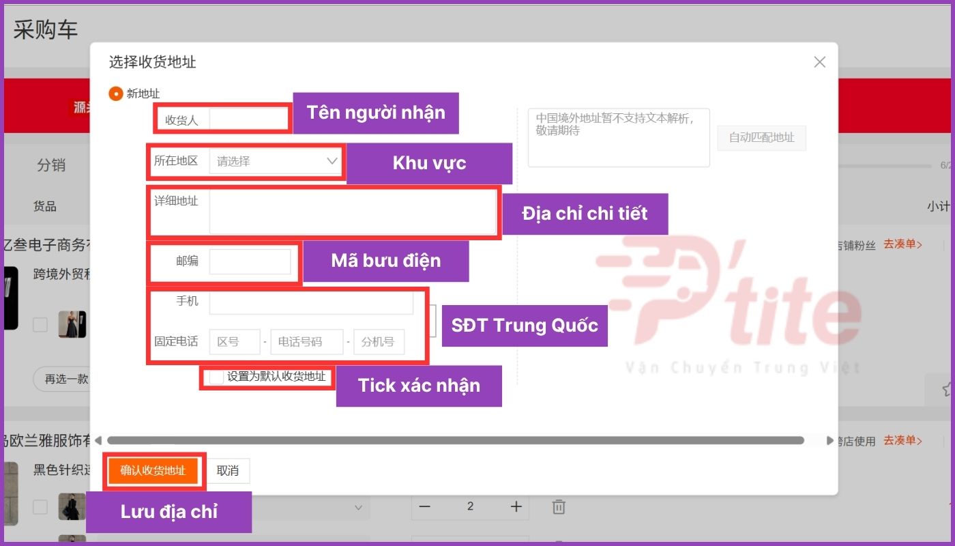The height and width of the screenshot is (546, 955).
Task: Tick the 设置为默认收货地址 checkbox
Action: point(216,377)
